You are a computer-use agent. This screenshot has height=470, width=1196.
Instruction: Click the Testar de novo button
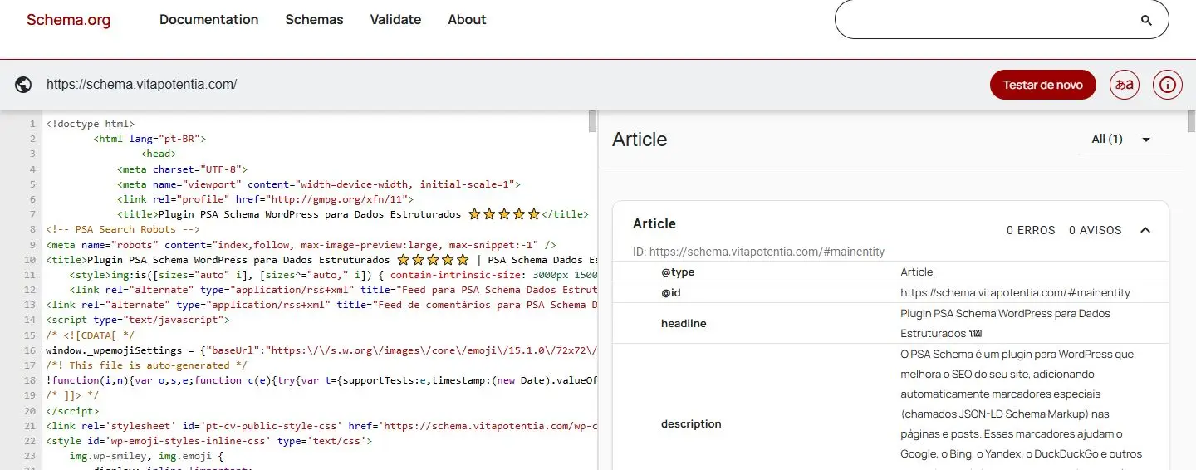coord(1043,85)
